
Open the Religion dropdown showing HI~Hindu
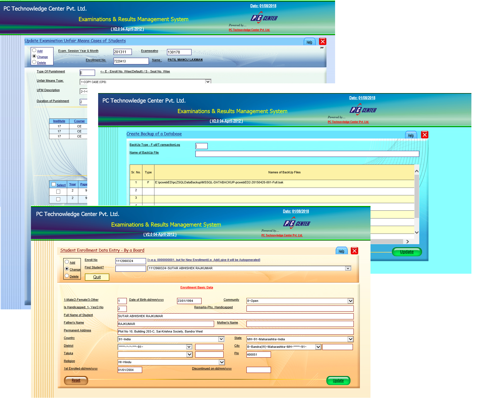(222, 362)
